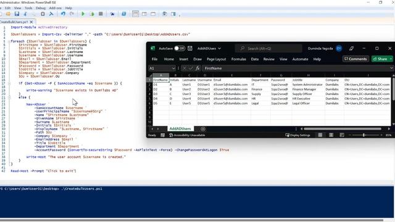This screenshot has height=222, width=395.
Task: Select the cell containing d3user3@dumilabs.com
Action: (x=231, y=94)
